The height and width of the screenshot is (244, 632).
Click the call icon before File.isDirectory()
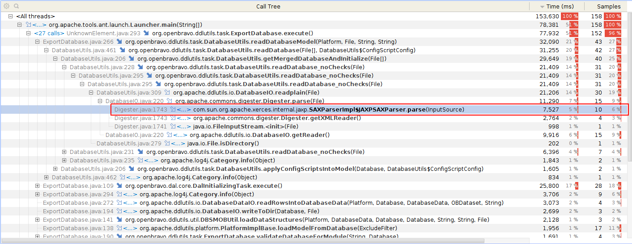click(167, 144)
